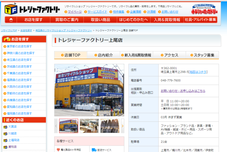Click the heart icon for 電化製品6ヶ月保証
This screenshot has width=227, height=152.
(58, 150)
